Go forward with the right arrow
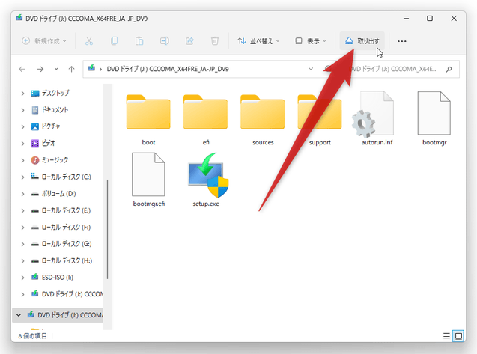The height and width of the screenshot is (354, 477). [40, 69]
